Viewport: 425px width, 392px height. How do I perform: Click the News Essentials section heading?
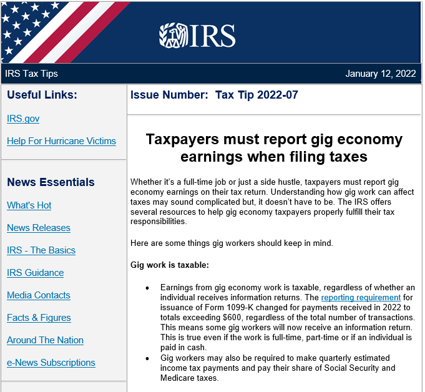(x=51, y=182)
